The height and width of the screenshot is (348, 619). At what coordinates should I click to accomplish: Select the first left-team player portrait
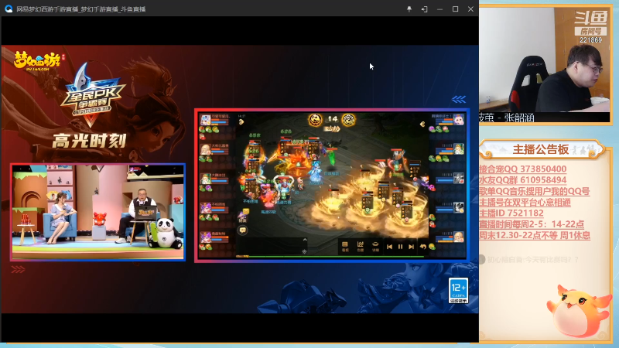pyautogui.click(x=205, y=120)
